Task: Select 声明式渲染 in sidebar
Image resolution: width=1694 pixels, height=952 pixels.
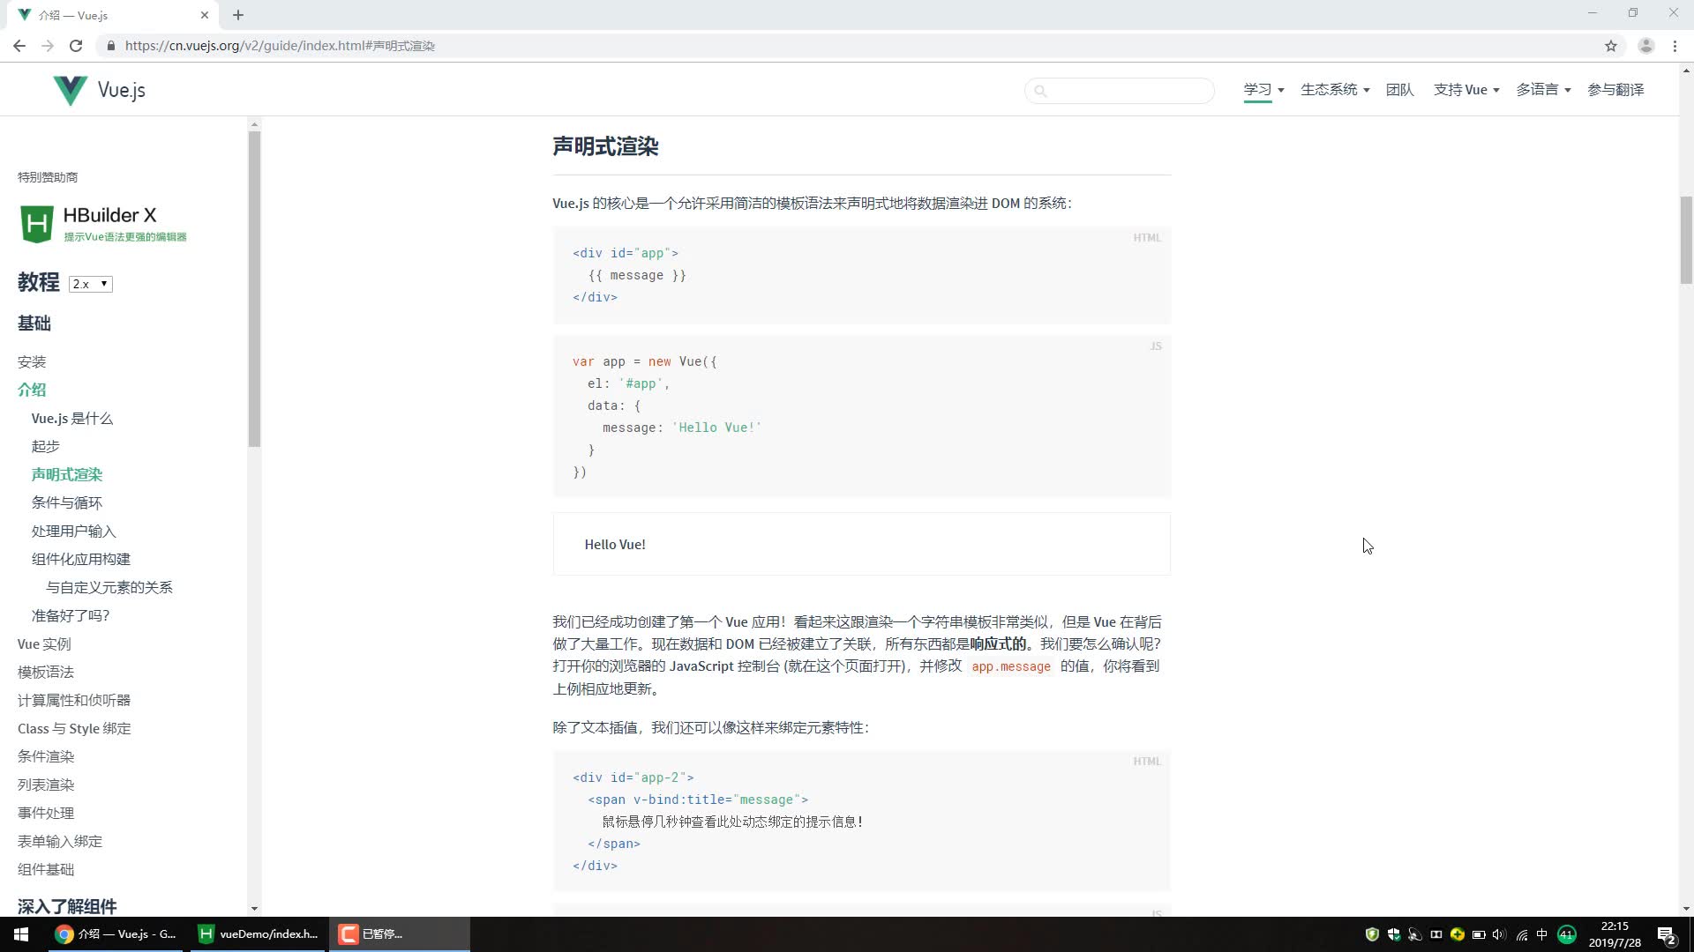Action: (67, 475)
